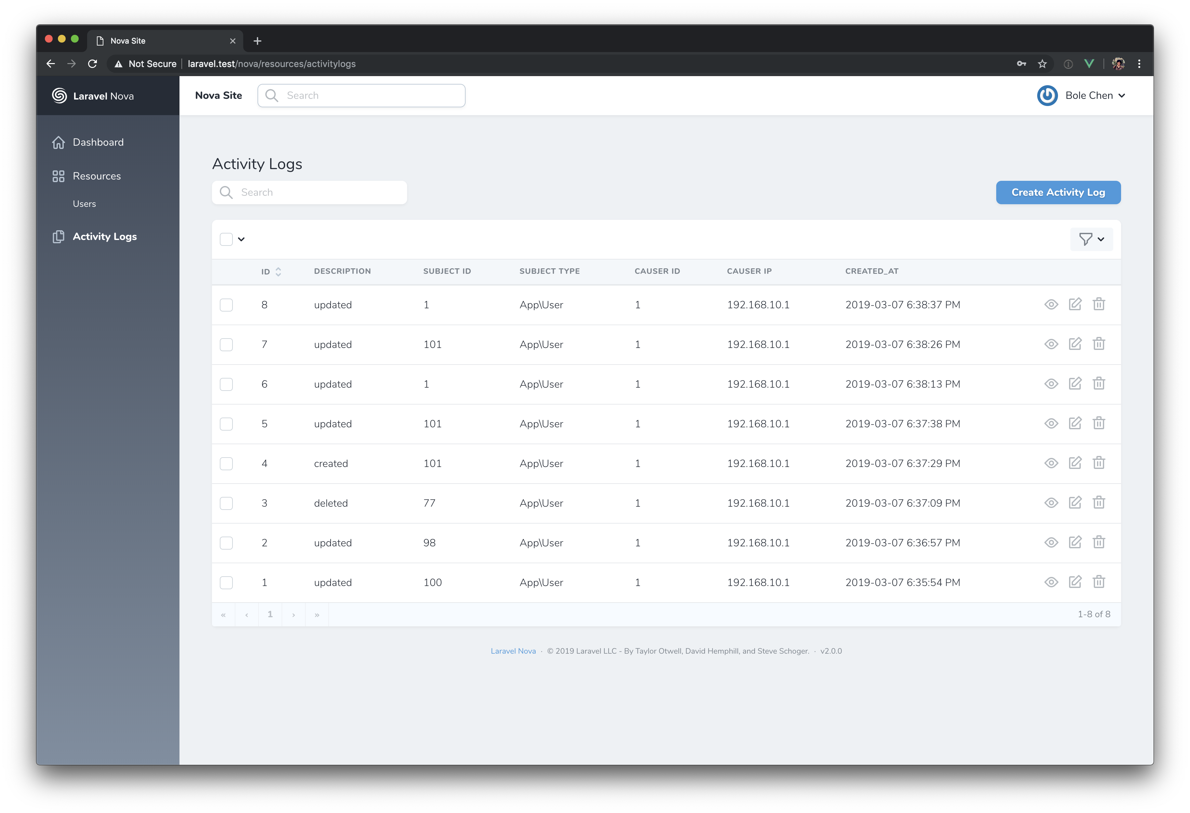This screenshot has width=1190, height=813.
Task: Open the Laravel Nova footer link
Action: (513, 651)
